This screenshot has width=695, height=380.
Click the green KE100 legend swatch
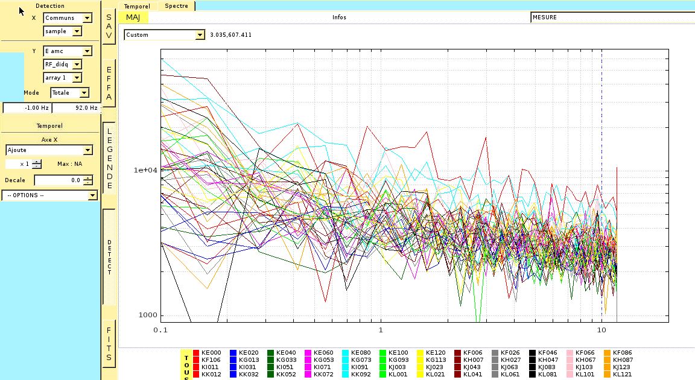click(x=382, y=353)
